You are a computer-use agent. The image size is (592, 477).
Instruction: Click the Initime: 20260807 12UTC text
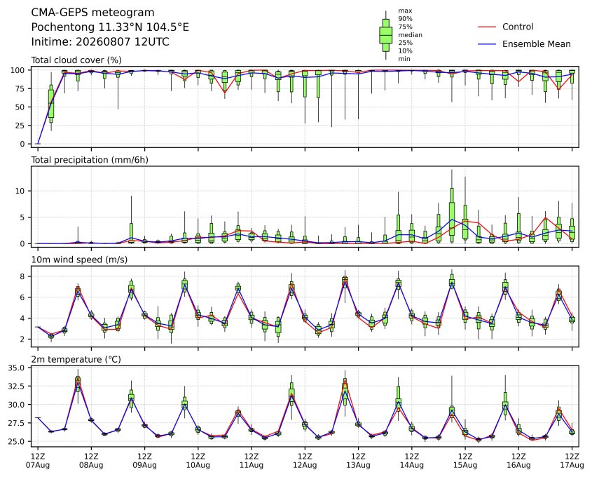[x=100, y=41]
